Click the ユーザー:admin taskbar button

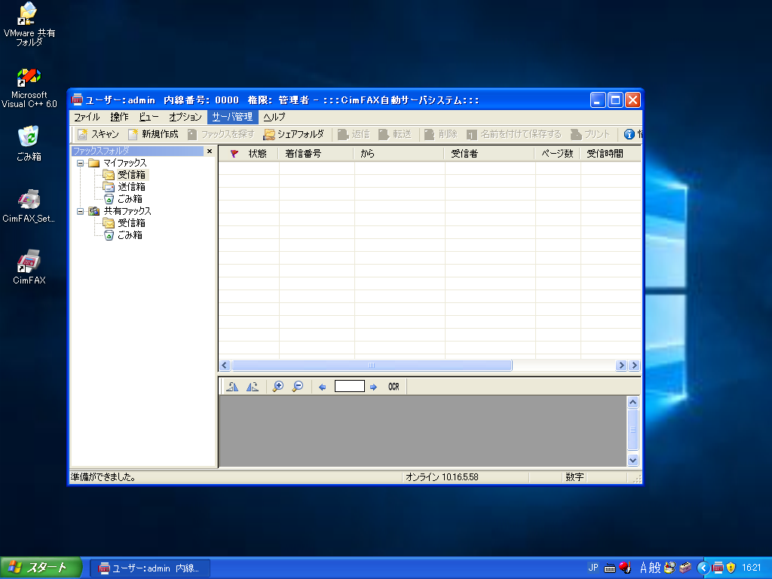(150, 568)
